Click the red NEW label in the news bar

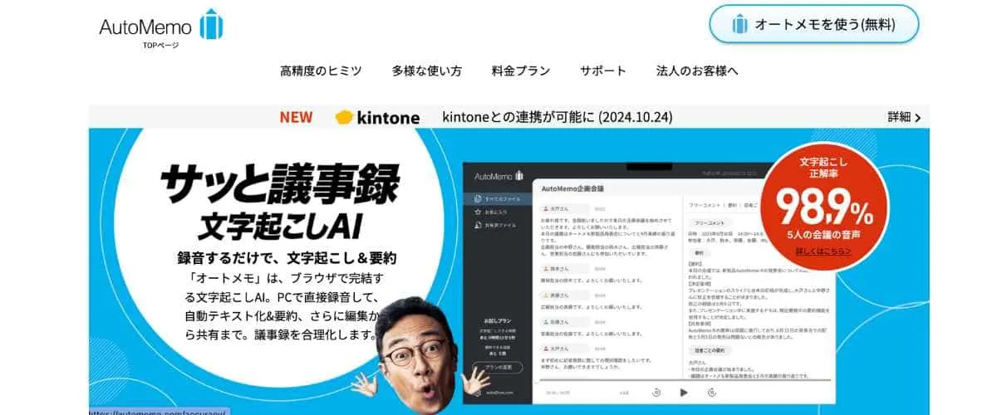296,117
